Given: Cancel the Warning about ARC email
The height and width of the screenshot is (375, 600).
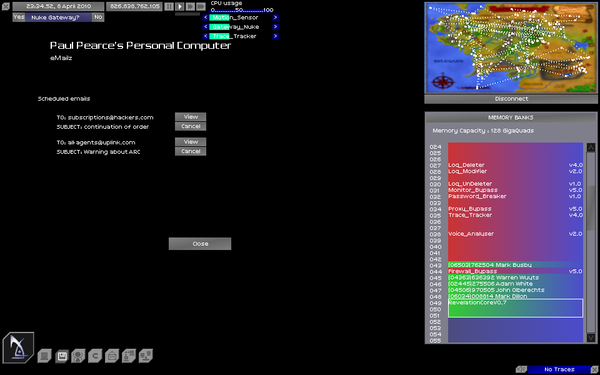Looking at the screenshot, I should tap(191, 151).
